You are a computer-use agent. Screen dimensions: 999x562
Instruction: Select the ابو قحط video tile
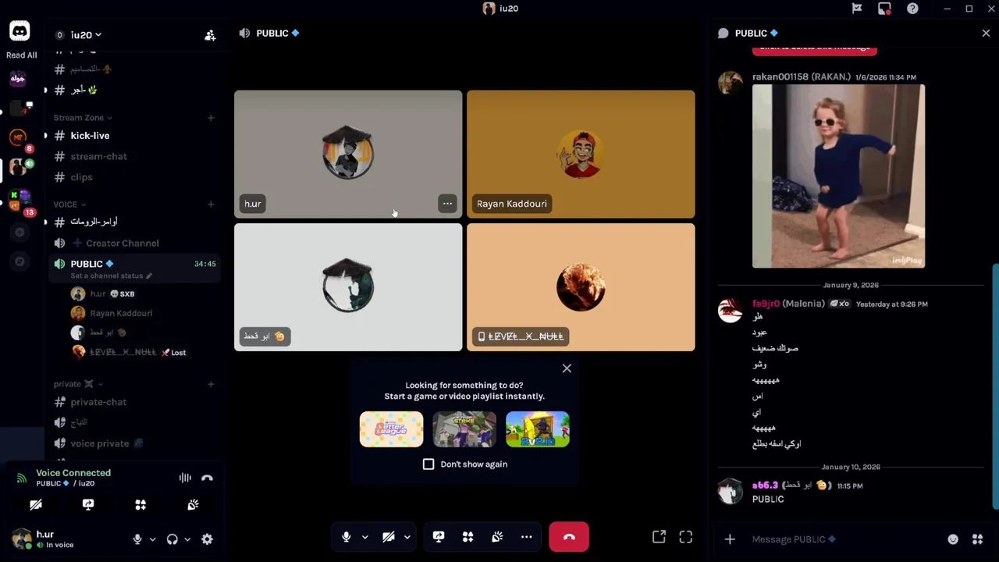click(348, 287)
